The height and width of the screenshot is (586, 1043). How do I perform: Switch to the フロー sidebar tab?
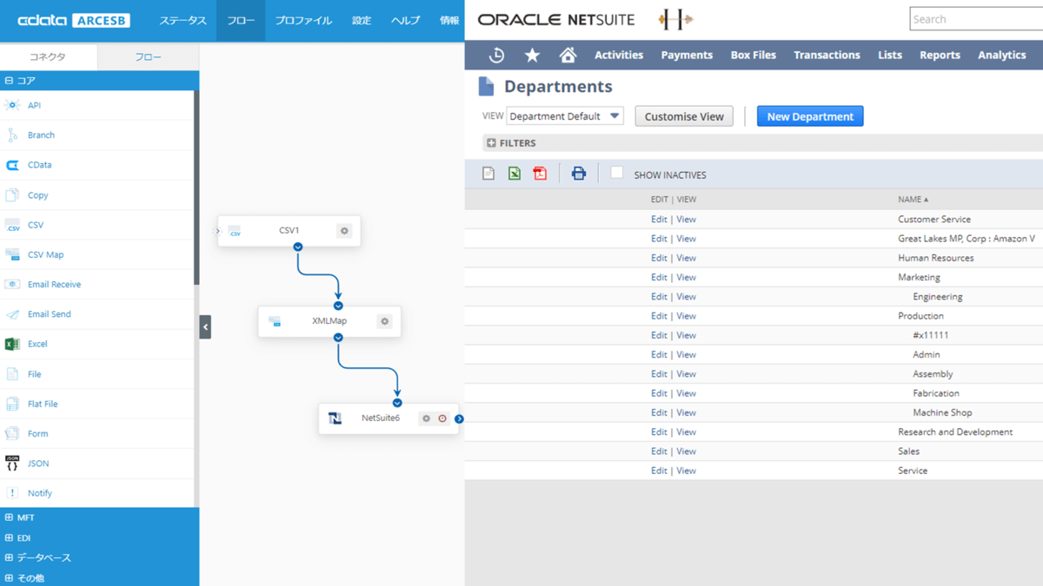point(149,56)
